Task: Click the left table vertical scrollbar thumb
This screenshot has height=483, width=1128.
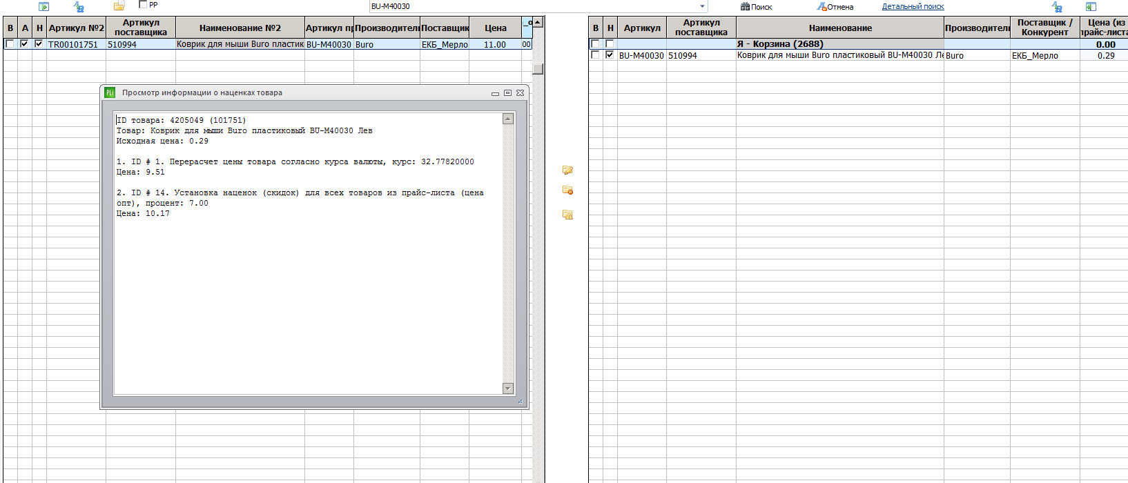Action: click(538, 68)
